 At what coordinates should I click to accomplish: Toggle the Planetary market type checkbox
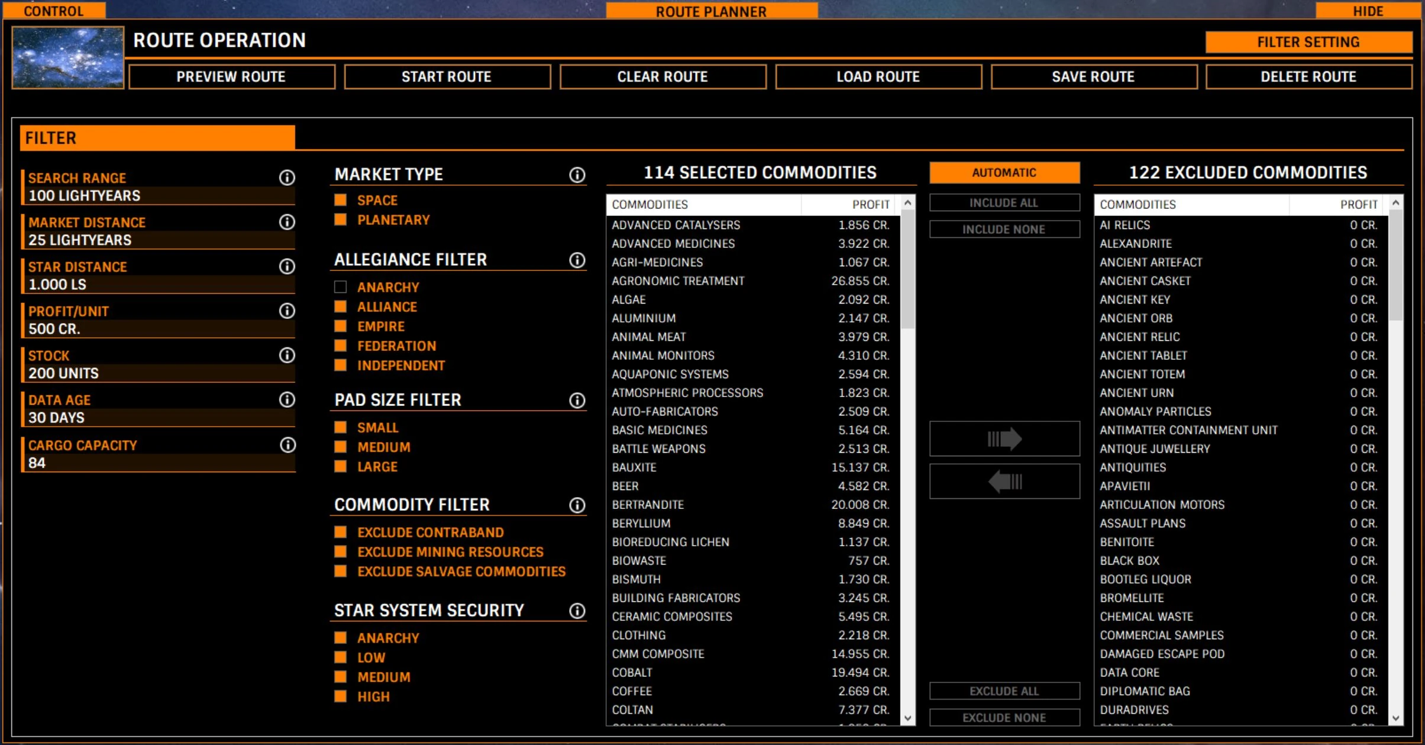point(340,220)
